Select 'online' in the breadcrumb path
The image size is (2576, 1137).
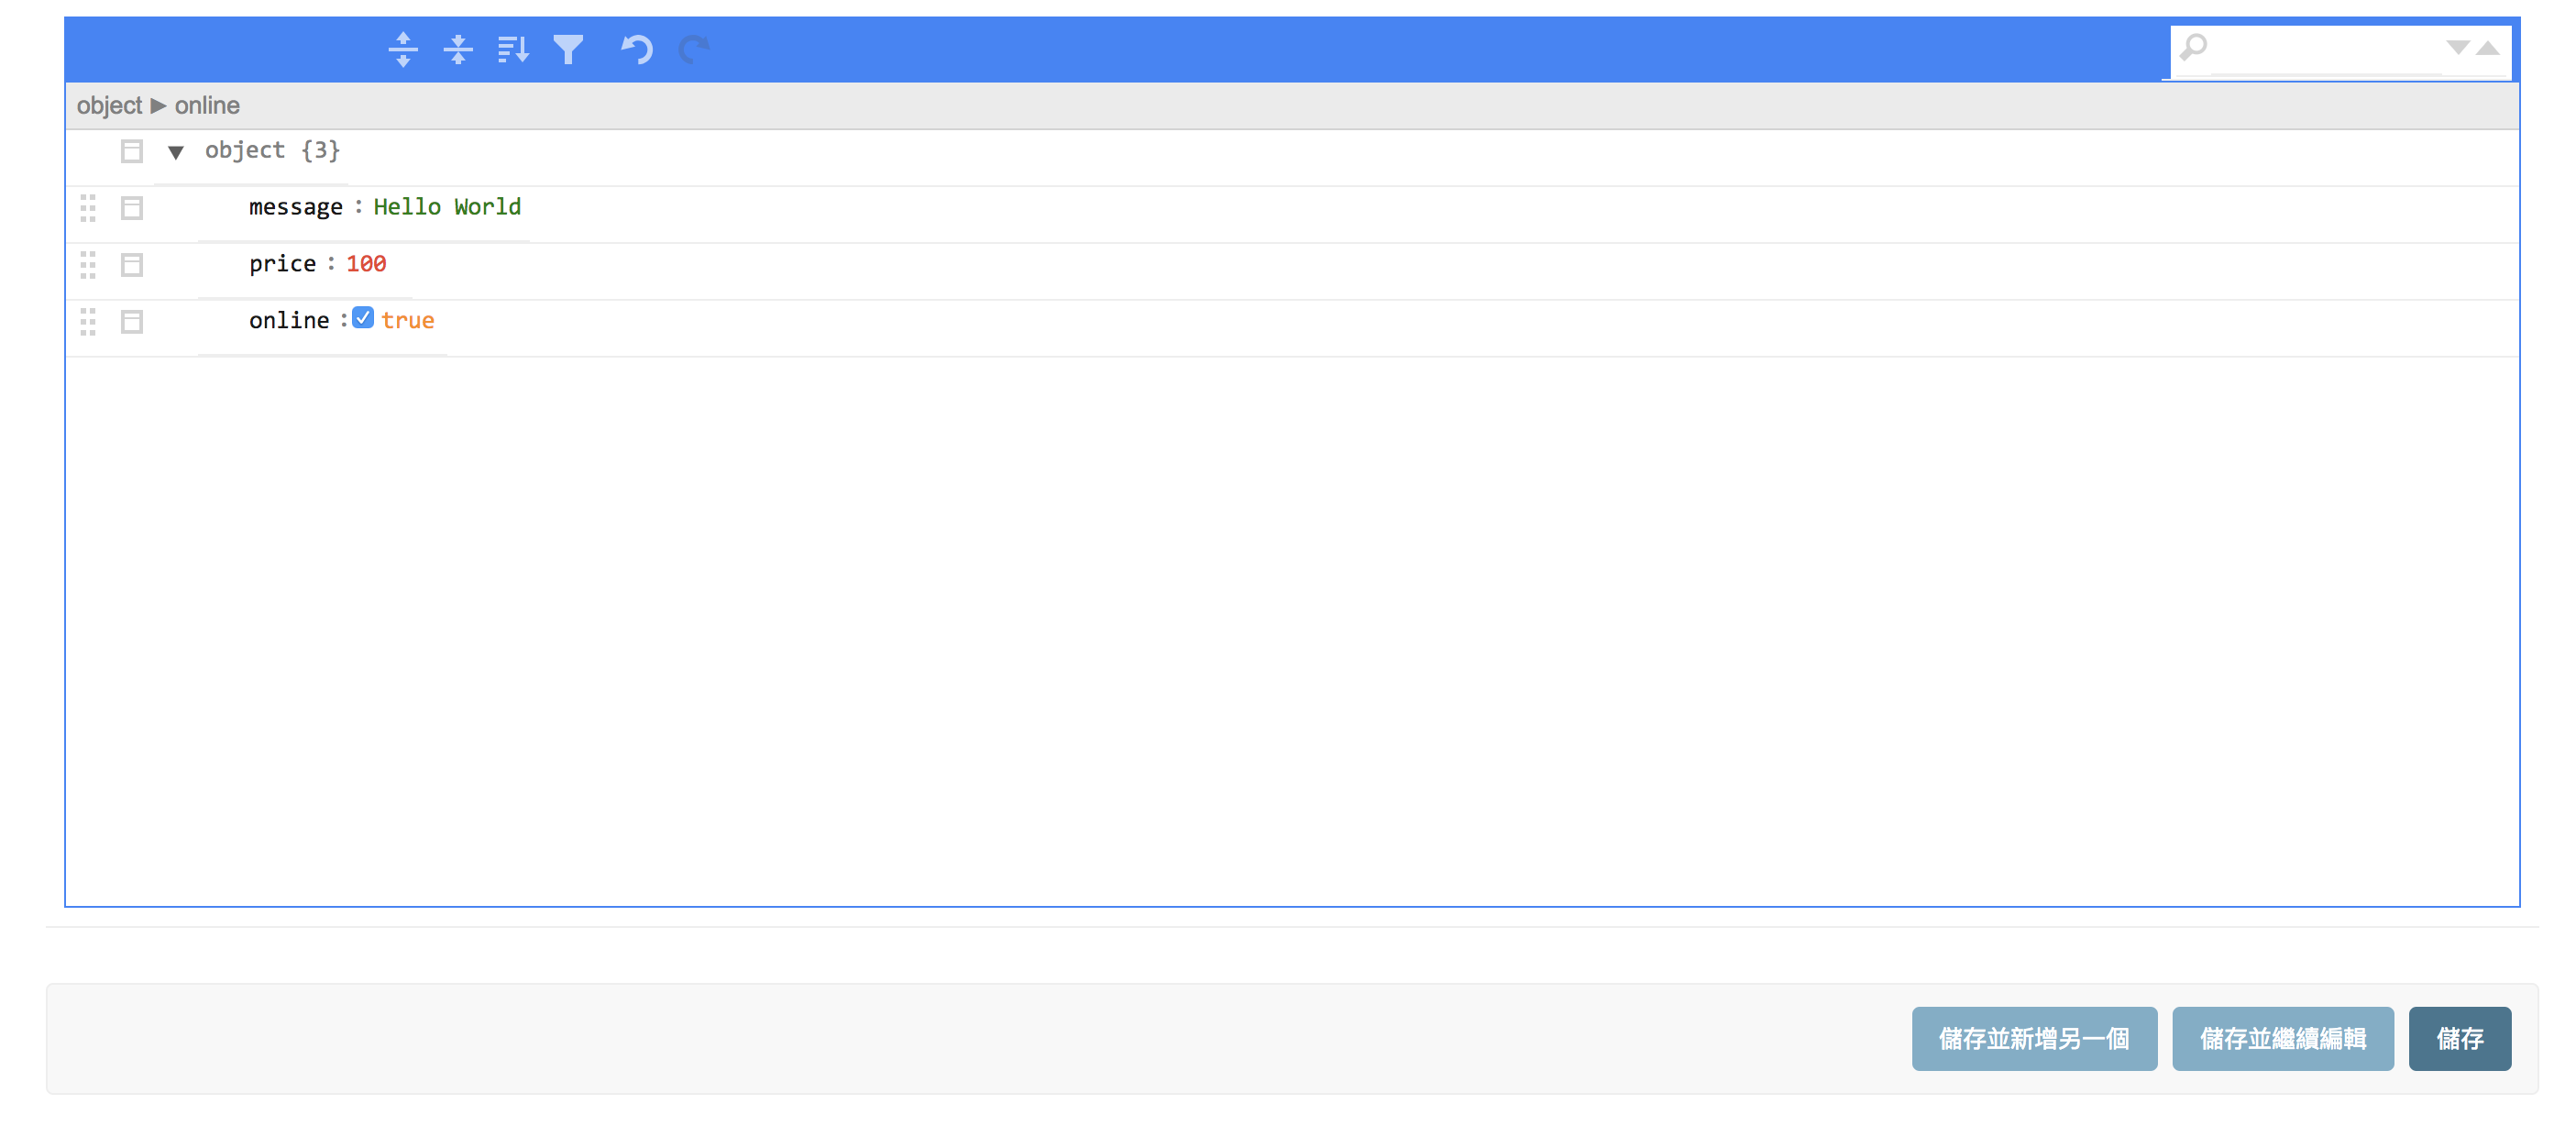click(x=207, y=105)
